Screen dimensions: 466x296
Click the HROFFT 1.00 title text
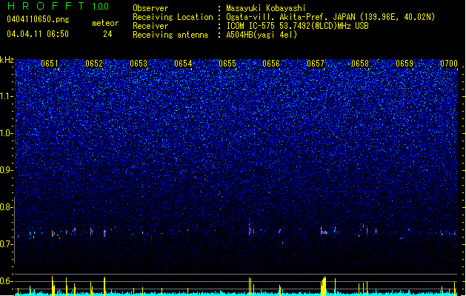[59, 6]
